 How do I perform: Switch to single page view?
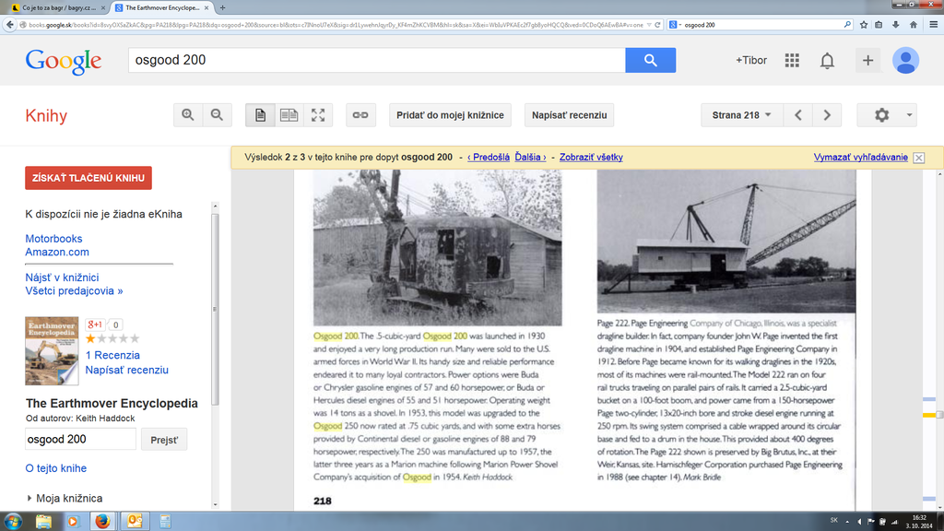(260, 115)
